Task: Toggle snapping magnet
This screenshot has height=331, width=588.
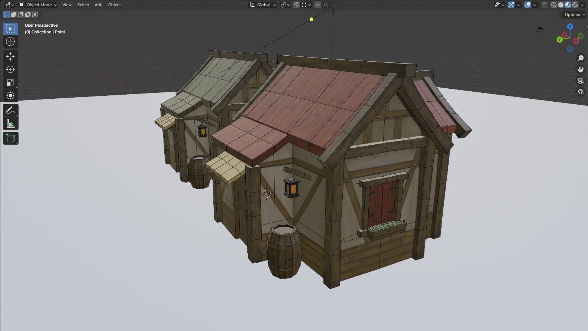Action: [x=297, y=5]
